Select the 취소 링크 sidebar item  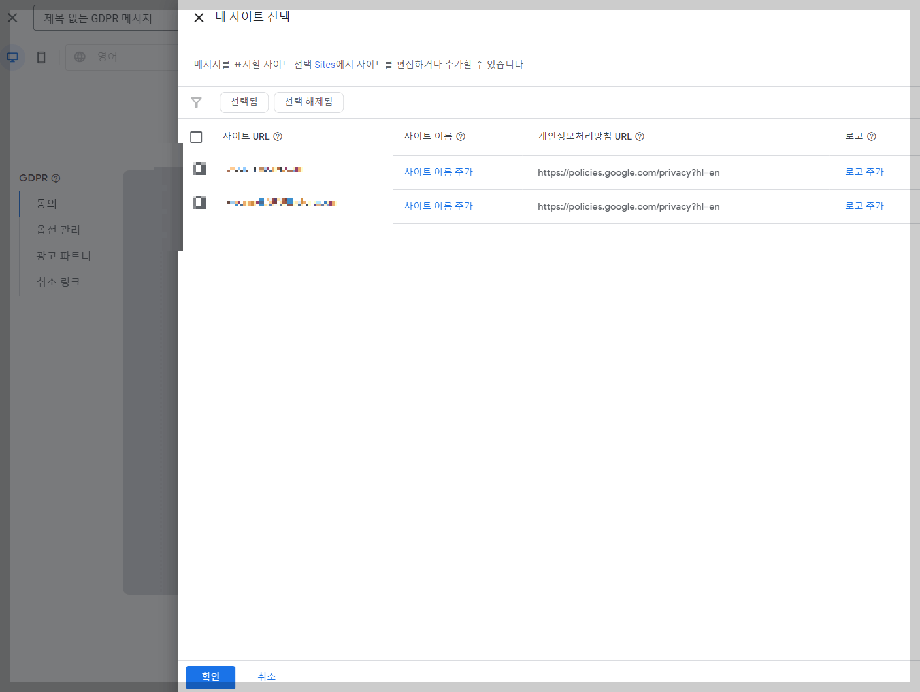pos(58,282)
